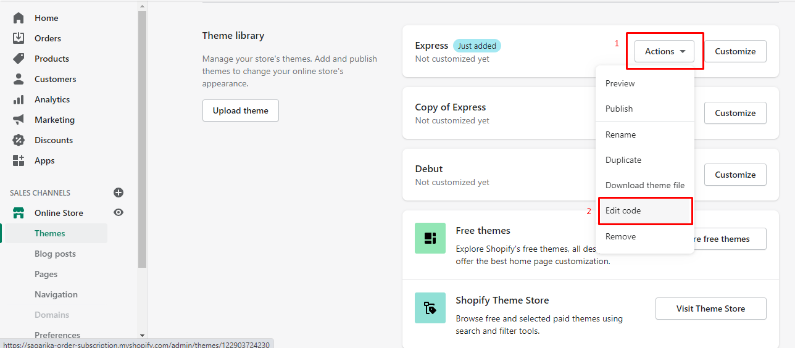The image size is (795, 348).
Task: Click the Home house icon
Action: point(19,18)
